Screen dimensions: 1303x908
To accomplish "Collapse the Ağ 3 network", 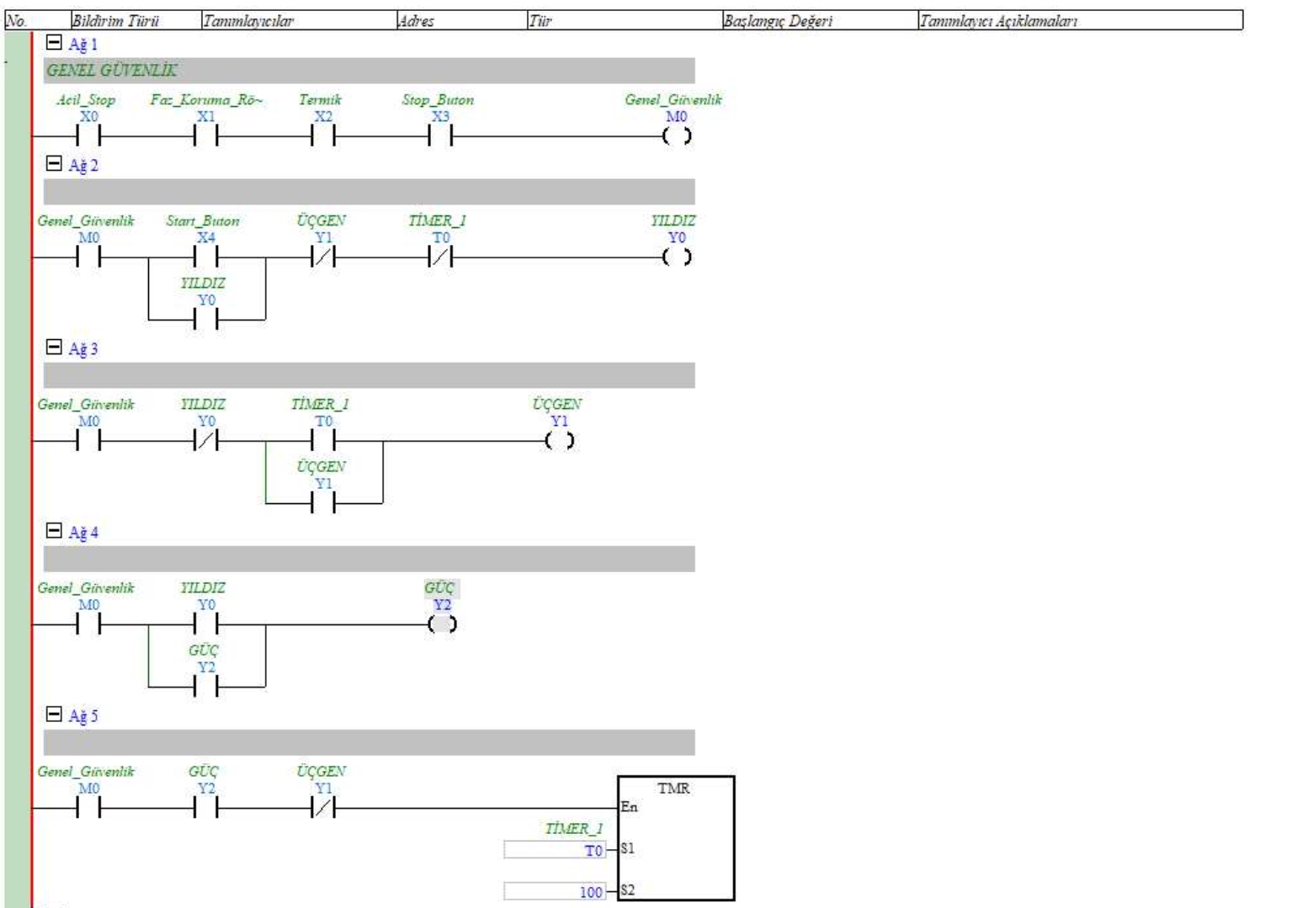I will (54, 347).
